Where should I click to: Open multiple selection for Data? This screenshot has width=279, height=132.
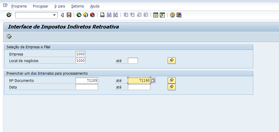tap(172, 87)
